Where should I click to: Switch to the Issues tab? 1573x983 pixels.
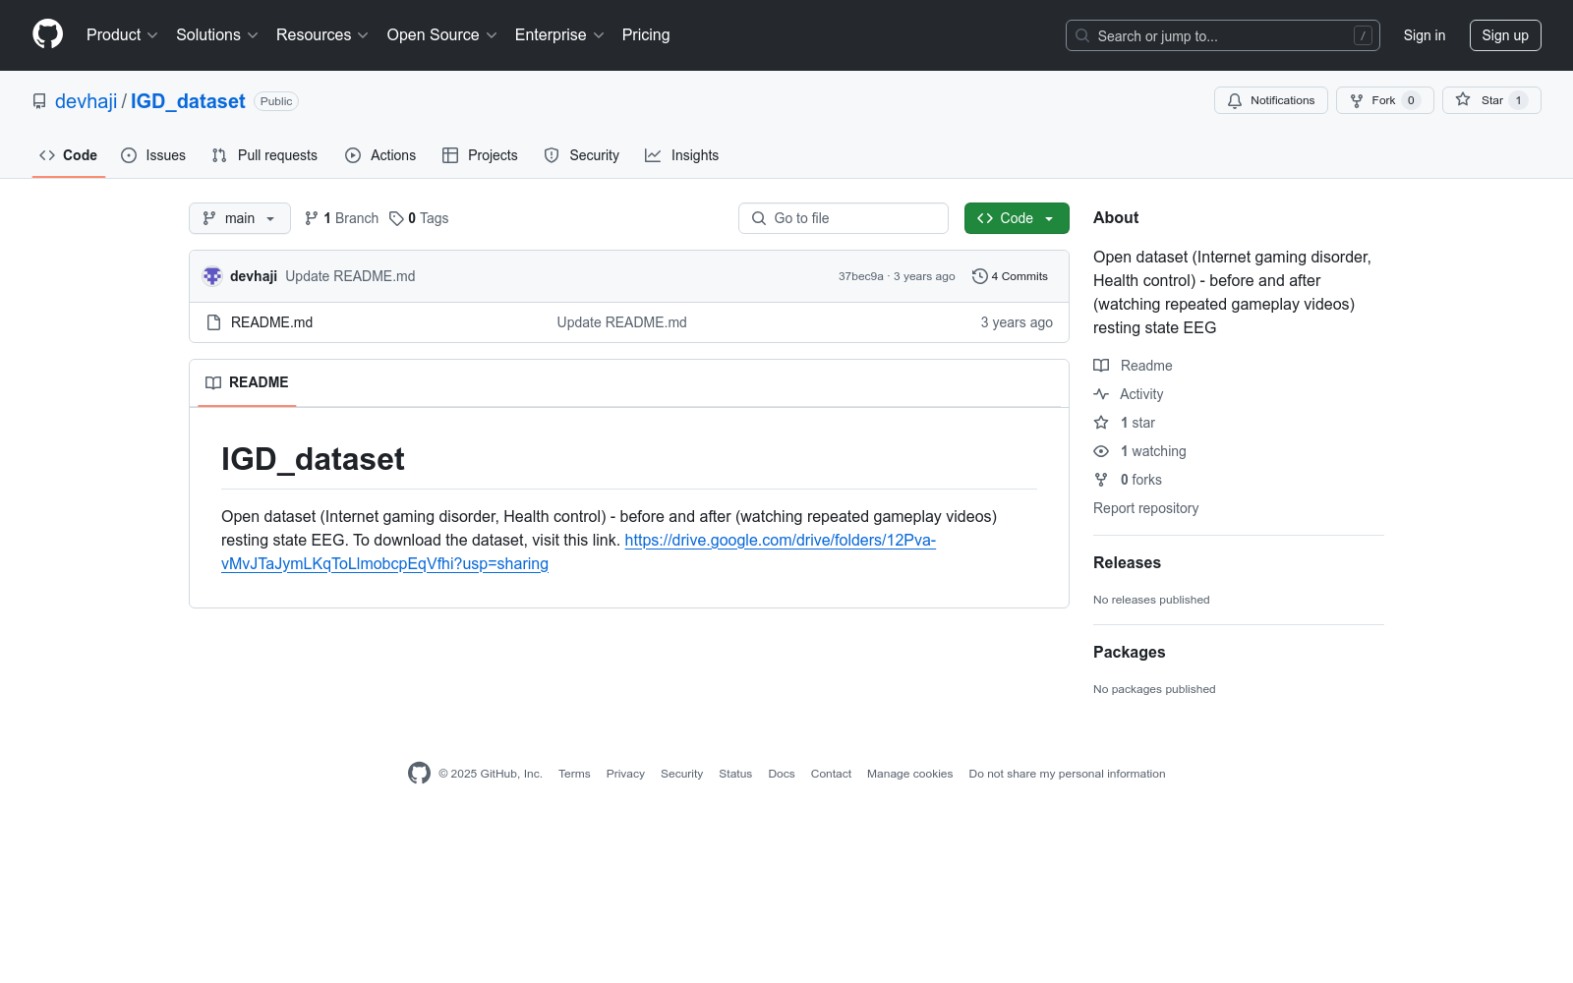tap(153, 155)
